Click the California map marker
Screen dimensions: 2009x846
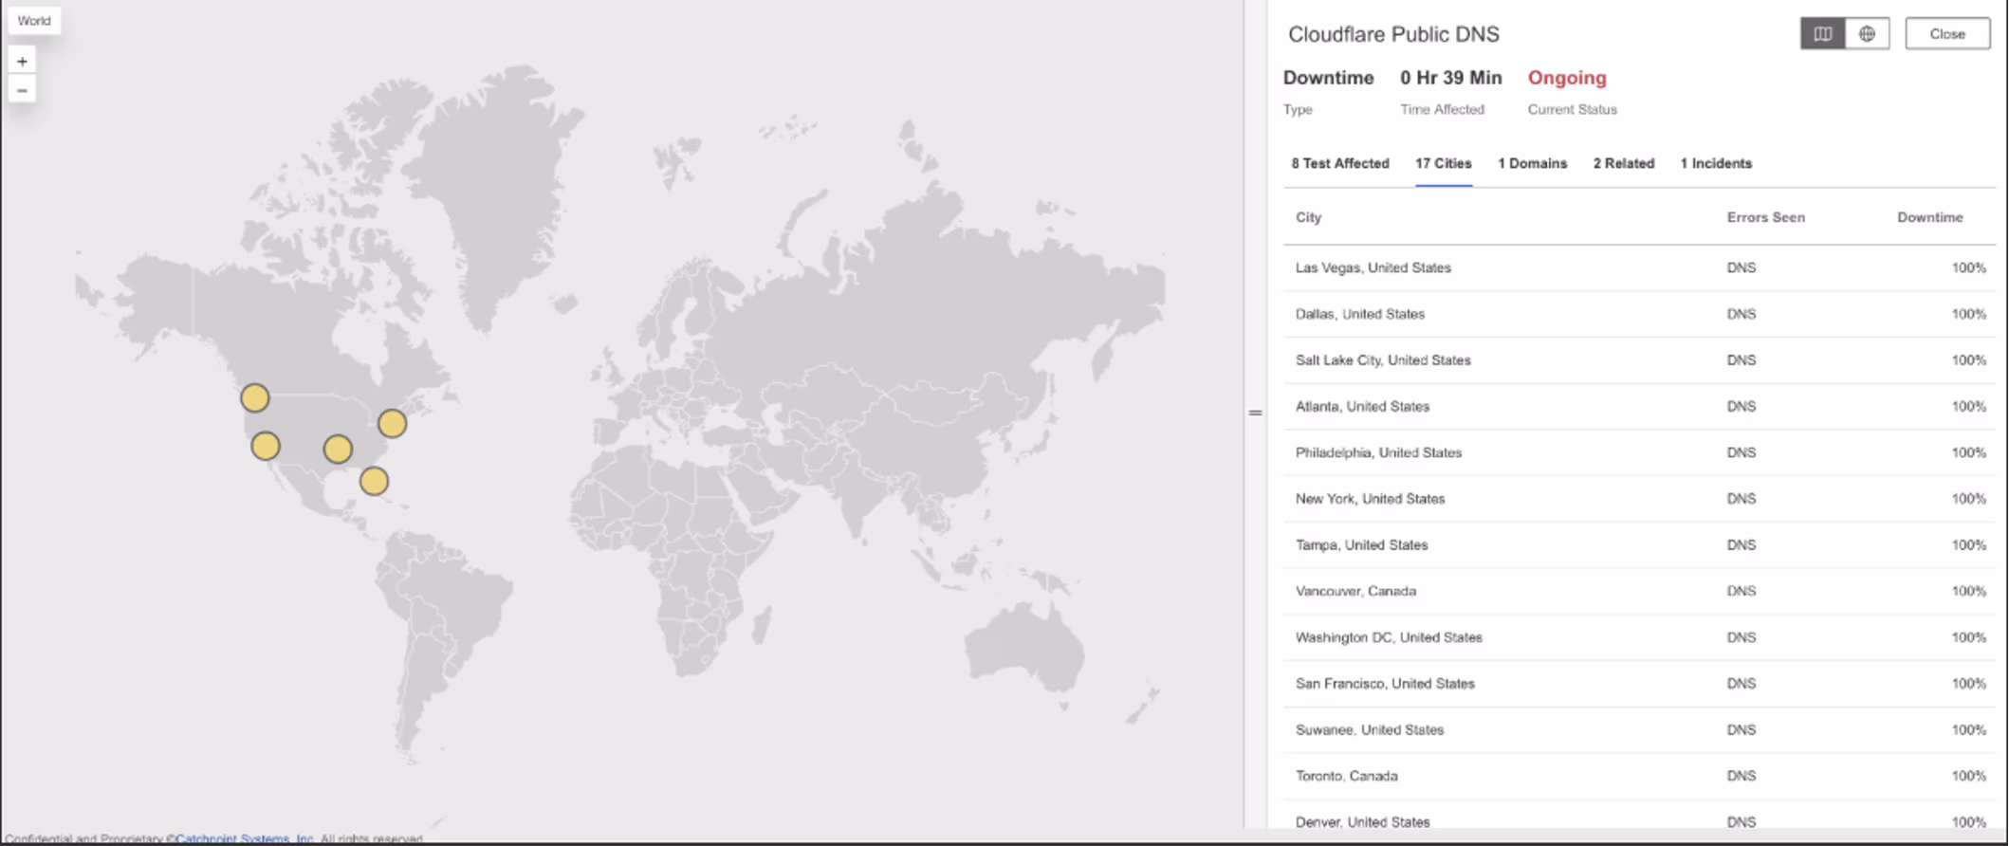(x=266, y=446)
